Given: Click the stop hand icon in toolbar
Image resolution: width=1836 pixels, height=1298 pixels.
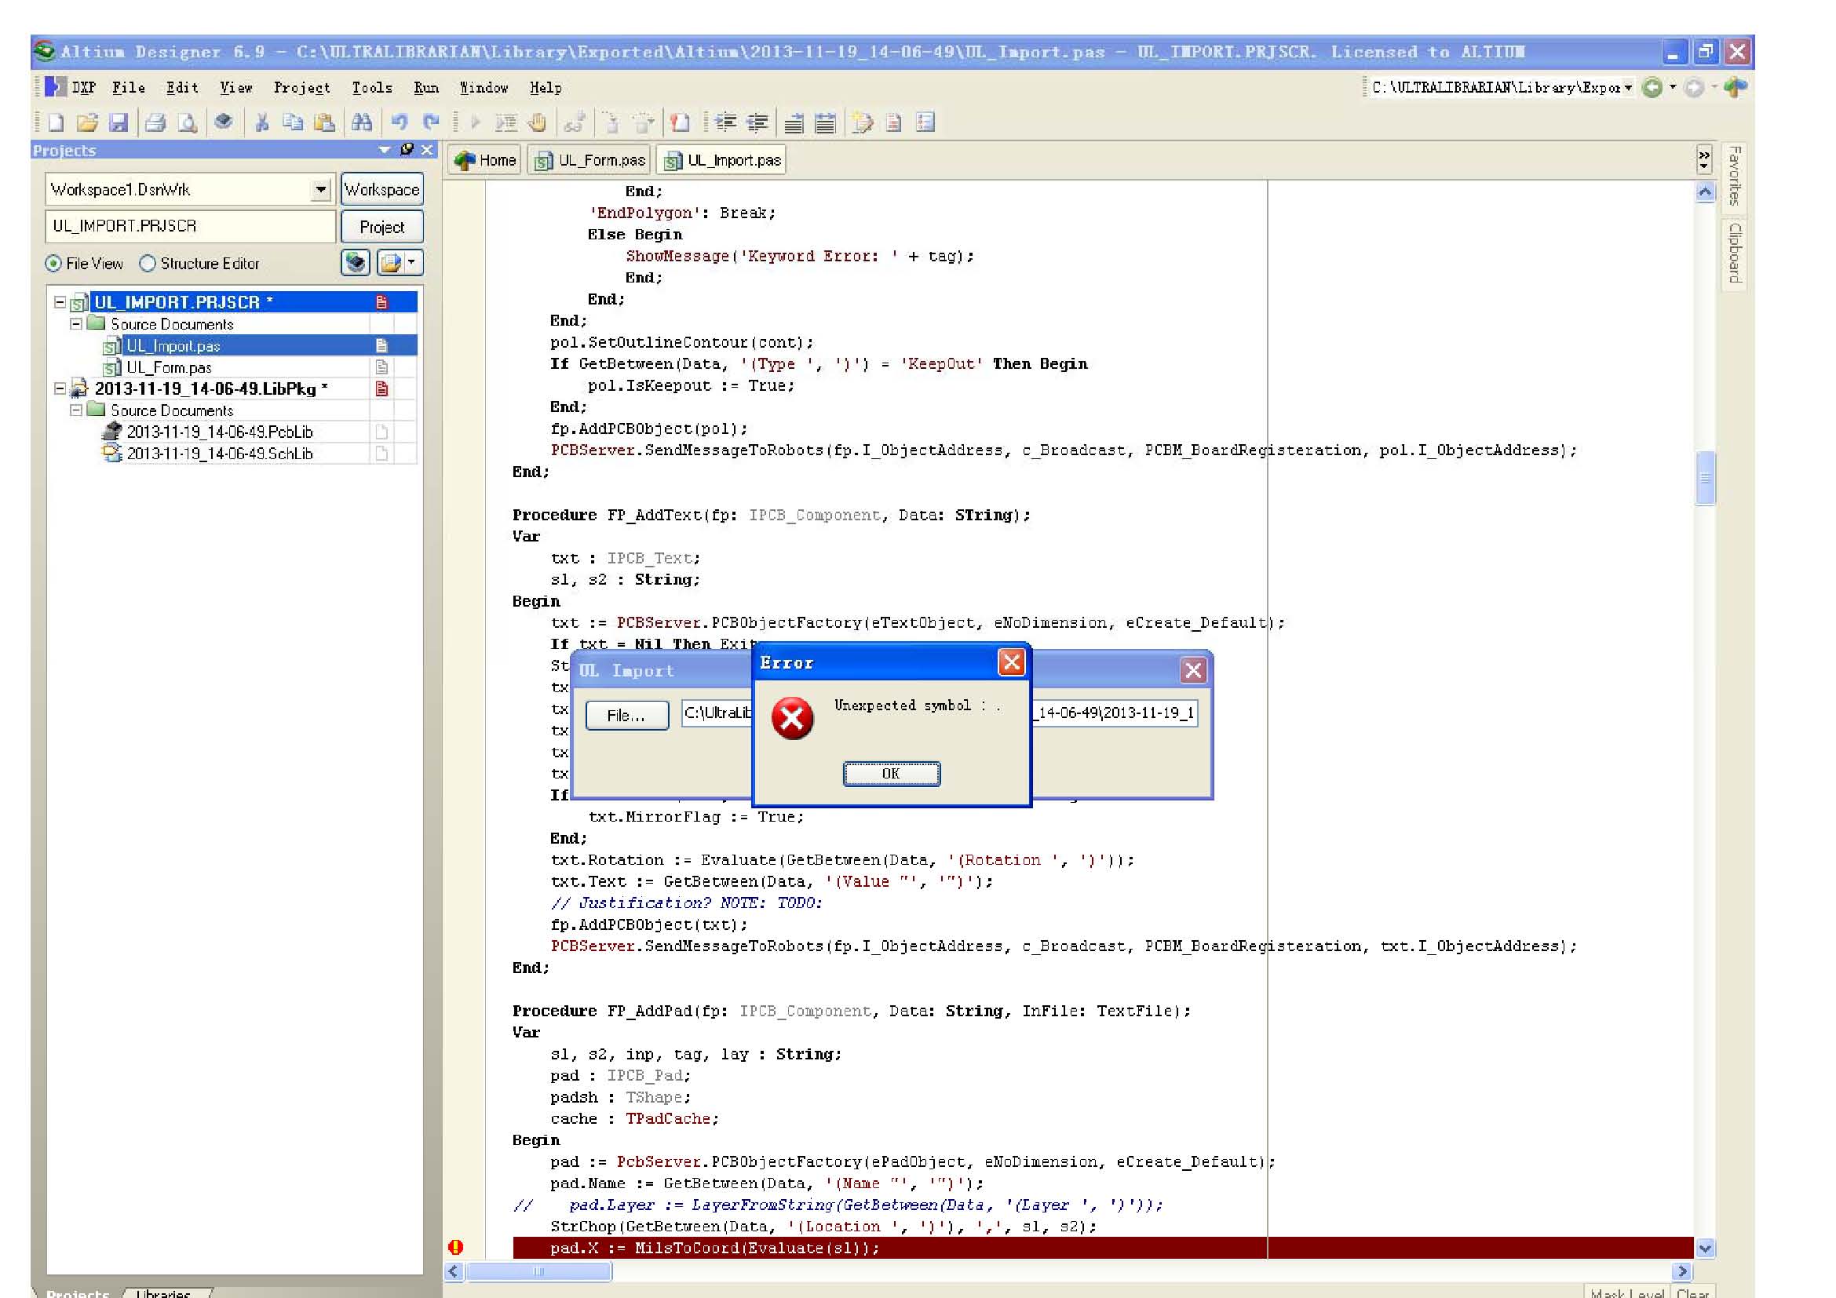Looking at the screenshot, I should pos(538,122).
